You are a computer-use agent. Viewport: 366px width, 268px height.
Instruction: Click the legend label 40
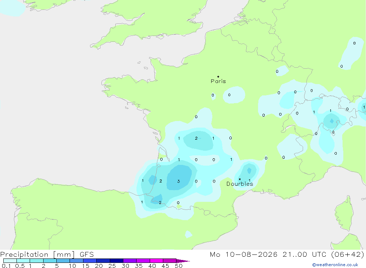click(152, 266)
